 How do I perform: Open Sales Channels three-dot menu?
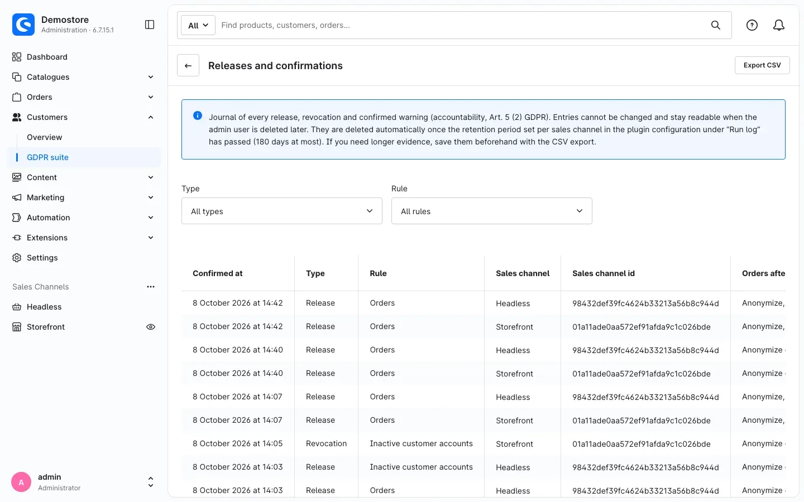(151, 287)
